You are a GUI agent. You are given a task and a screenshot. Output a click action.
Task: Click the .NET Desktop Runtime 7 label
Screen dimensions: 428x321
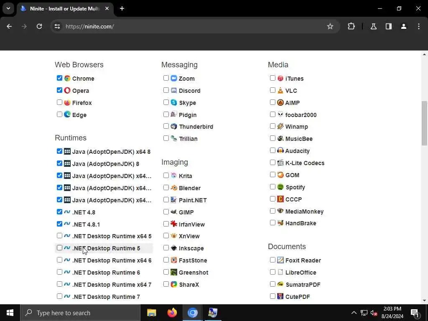[106, 297]
